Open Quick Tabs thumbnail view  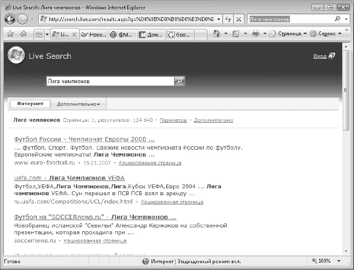[x=39, y=34]
